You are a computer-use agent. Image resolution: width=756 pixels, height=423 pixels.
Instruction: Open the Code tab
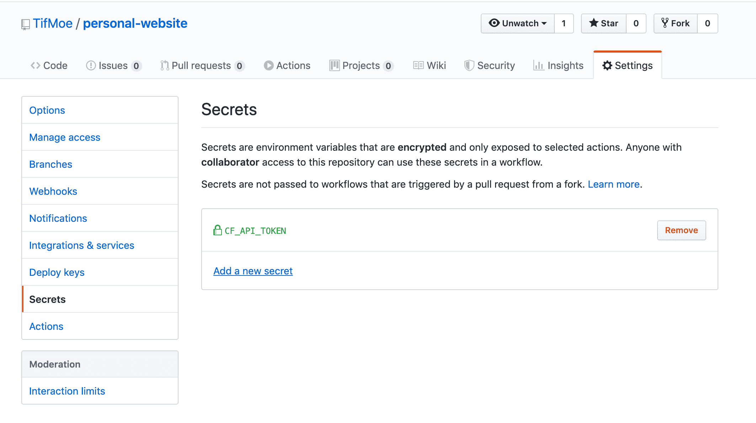tap(49, 66)
